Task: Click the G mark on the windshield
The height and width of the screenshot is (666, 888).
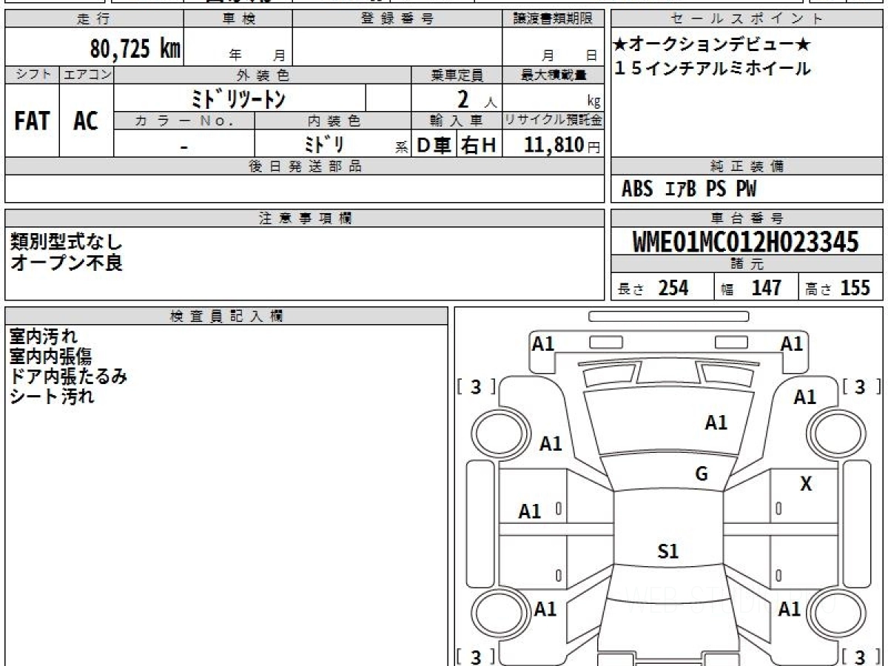Action: click(702, 474)
